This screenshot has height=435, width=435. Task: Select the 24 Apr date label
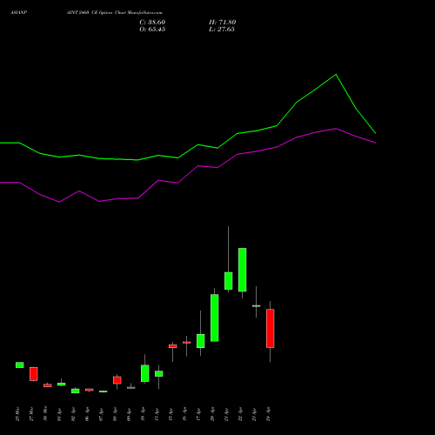pos(268,415)
